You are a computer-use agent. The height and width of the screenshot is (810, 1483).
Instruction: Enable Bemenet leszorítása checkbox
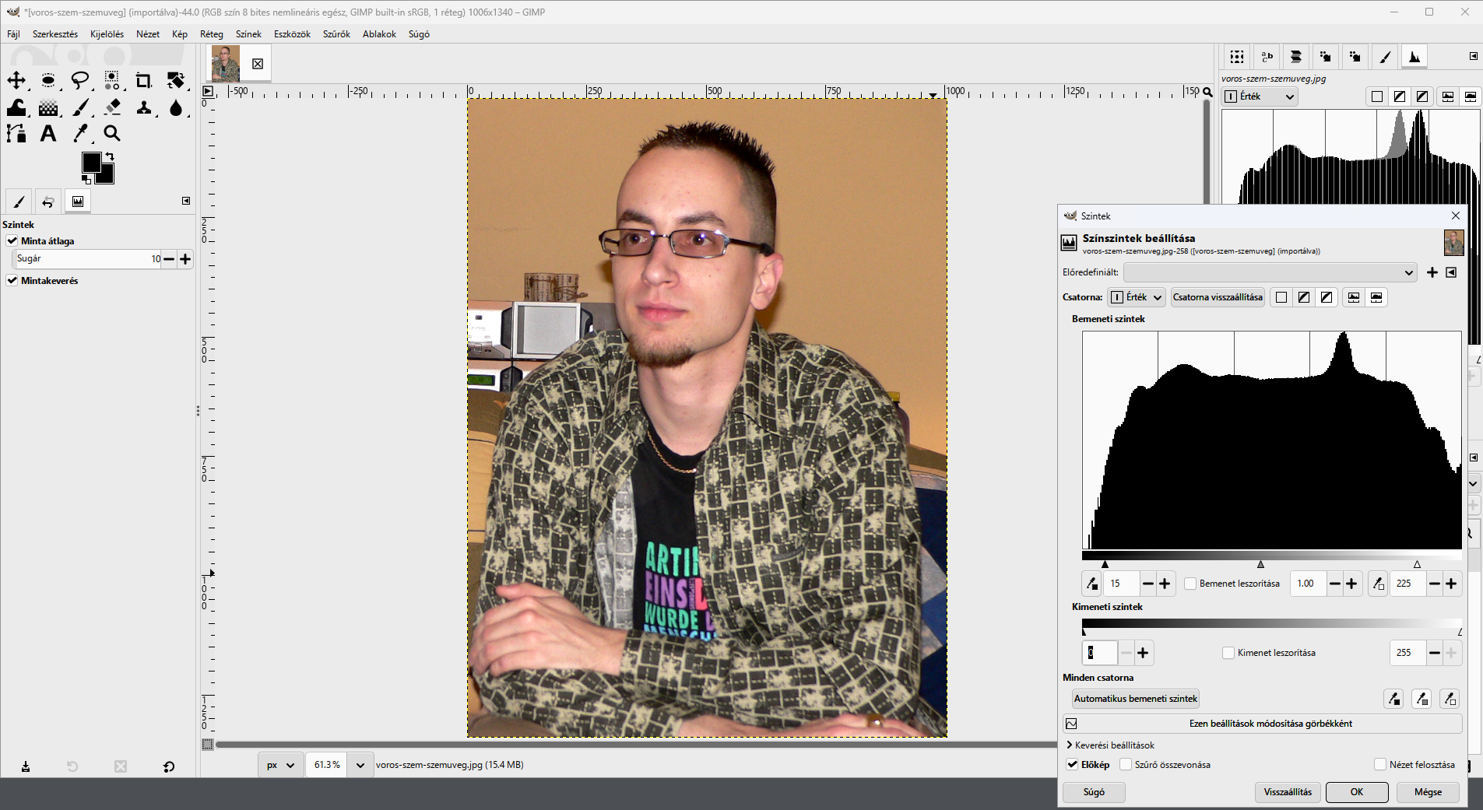coord(1190,584)
